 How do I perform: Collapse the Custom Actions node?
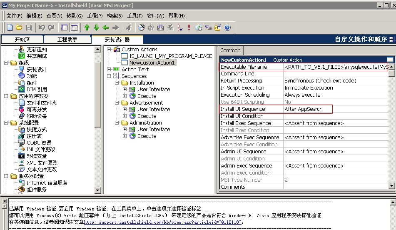109,49
